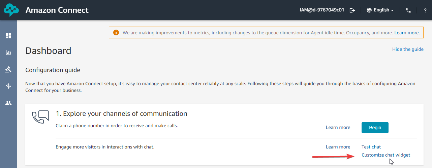
Task: Click the Amazon Connect title text
Action: coord(57,10)
